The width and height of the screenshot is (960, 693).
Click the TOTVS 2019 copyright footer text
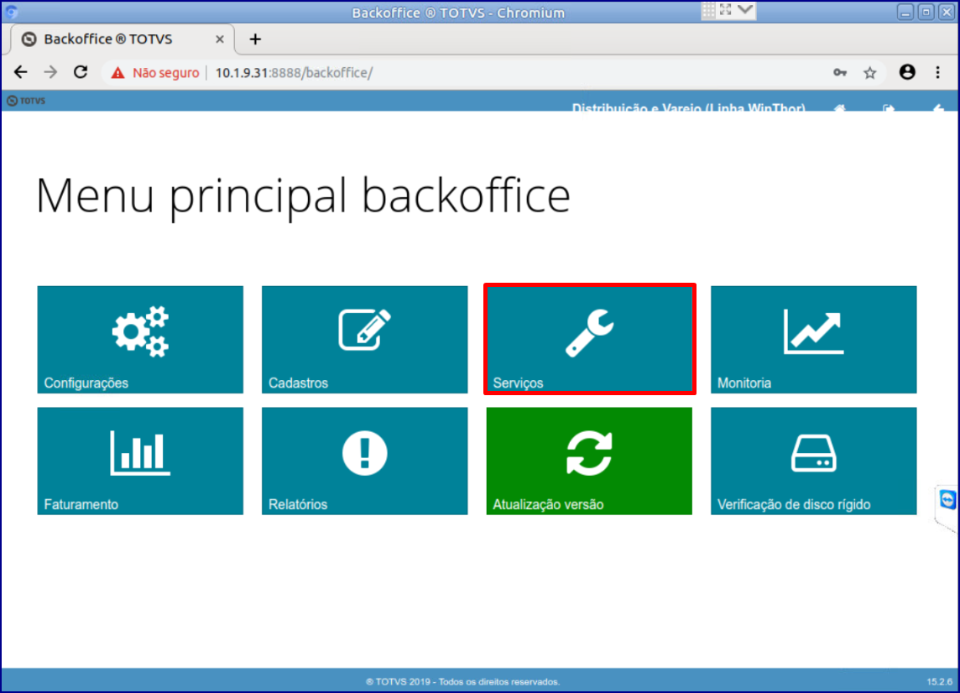(463, 681)
